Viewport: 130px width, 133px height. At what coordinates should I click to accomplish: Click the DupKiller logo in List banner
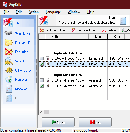coord(44,20)
